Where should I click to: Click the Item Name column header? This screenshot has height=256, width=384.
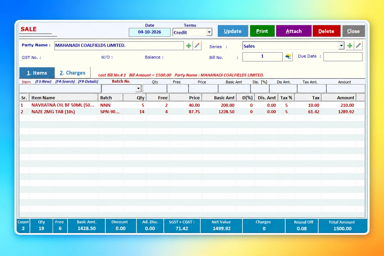(63, 97)
